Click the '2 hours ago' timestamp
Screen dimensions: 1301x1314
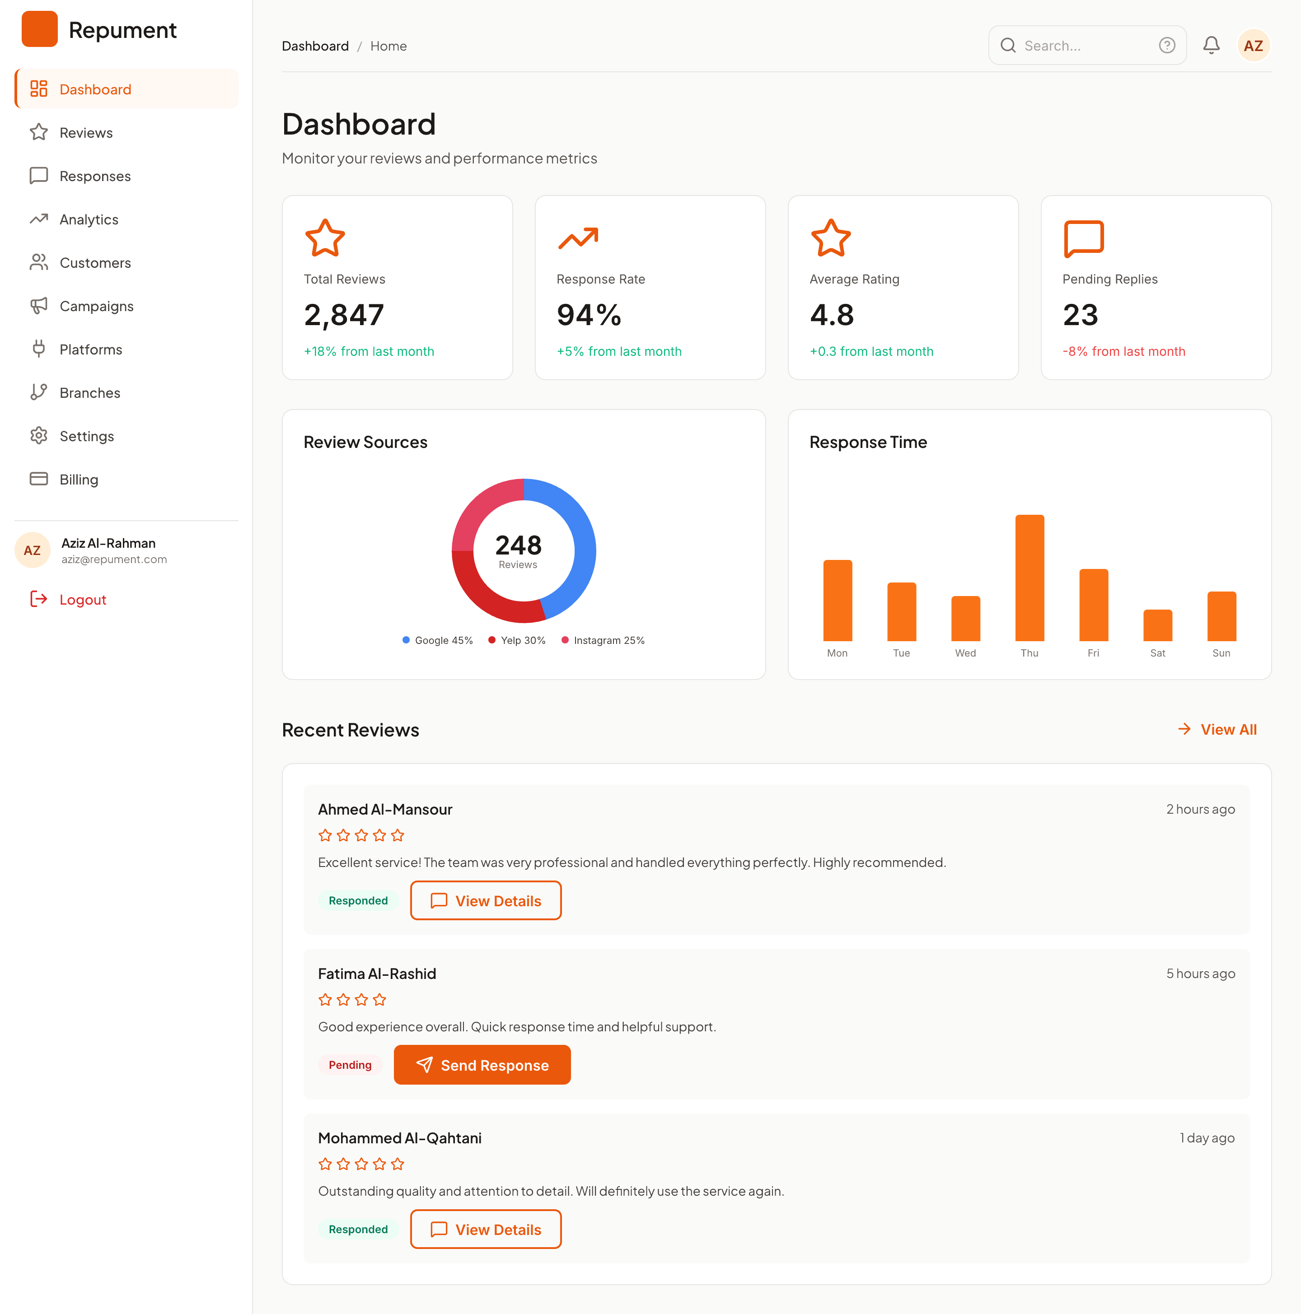pos(1200,809)
